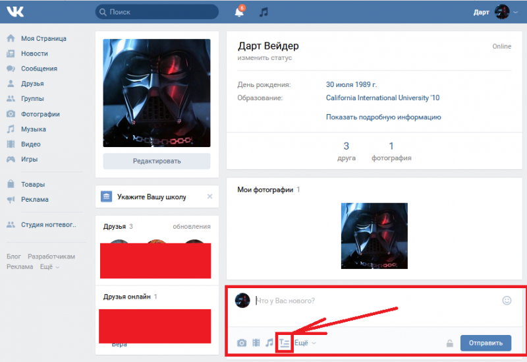Viewport: 527px width, 362px height.
Task: Open Группы in sidebar
Action: (x=32, y=98)
